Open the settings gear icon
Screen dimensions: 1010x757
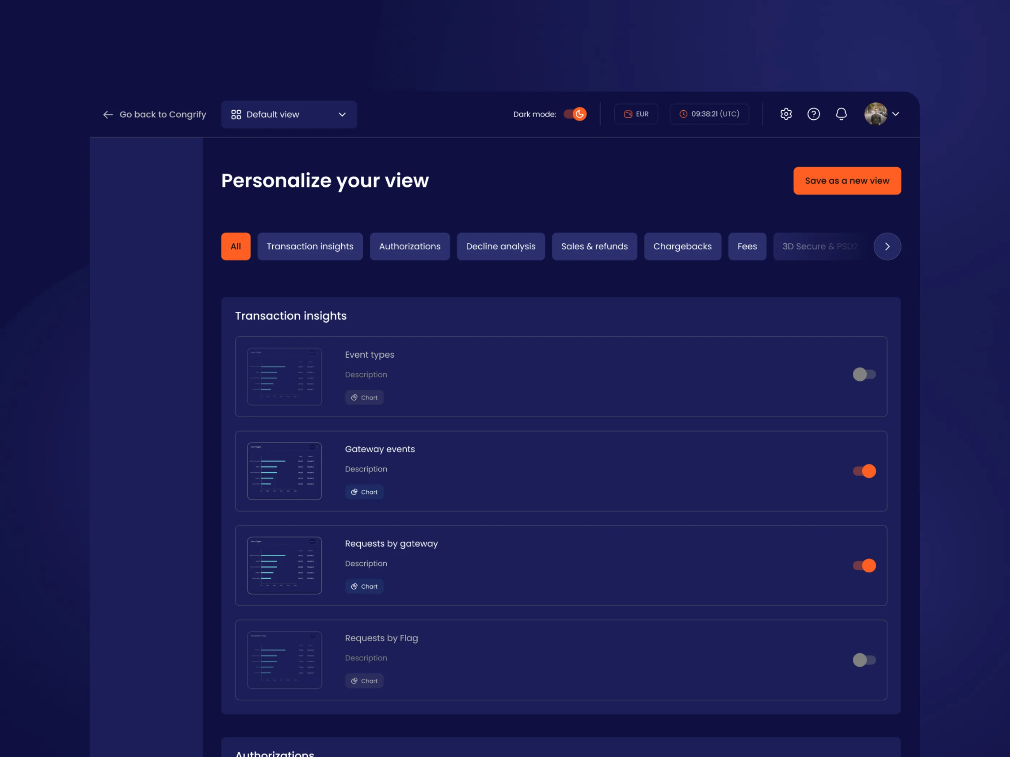pos(786,114)
